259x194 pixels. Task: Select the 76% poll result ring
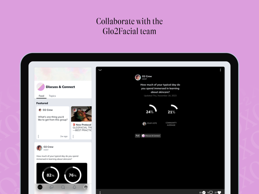(x=73, y=175)
